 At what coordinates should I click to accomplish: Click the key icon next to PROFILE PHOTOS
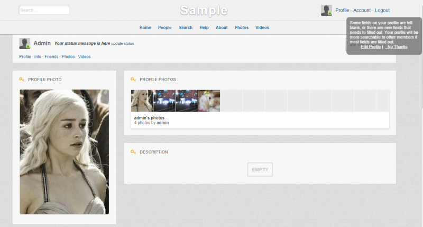tap(133, 79)
